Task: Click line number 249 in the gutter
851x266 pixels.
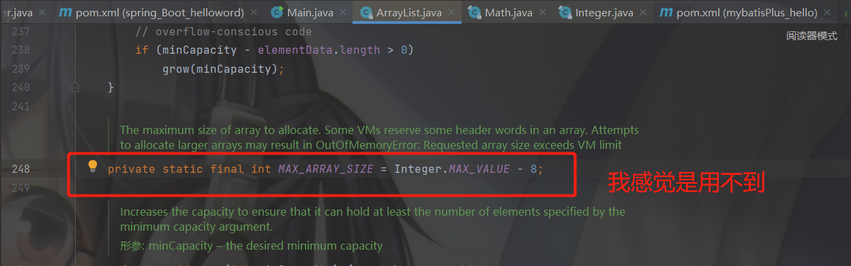Action: click(x=20, y=187)
